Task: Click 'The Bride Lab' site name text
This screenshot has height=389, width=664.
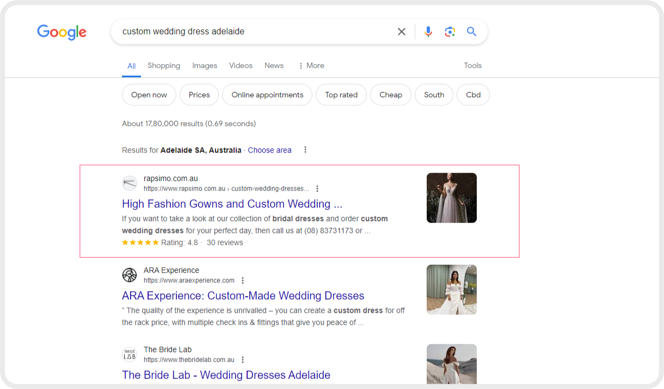Action: pos(168,349)
